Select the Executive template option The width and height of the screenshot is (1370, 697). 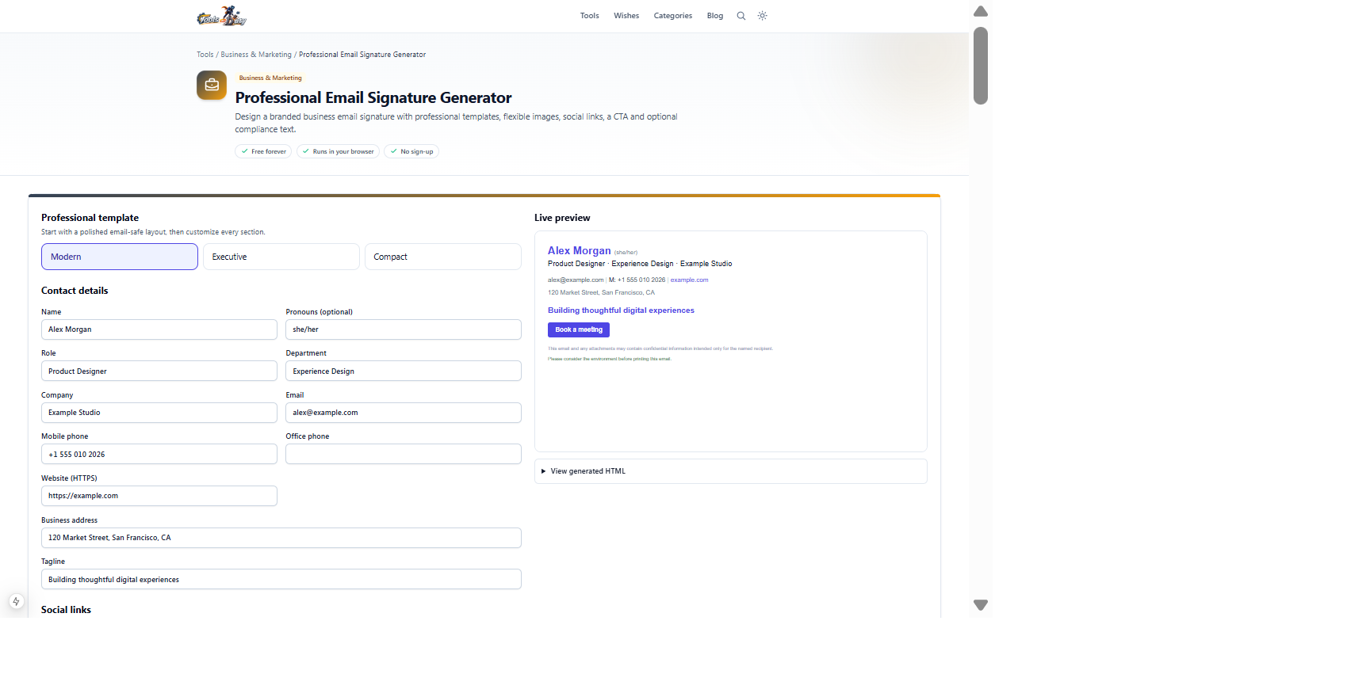281,257
